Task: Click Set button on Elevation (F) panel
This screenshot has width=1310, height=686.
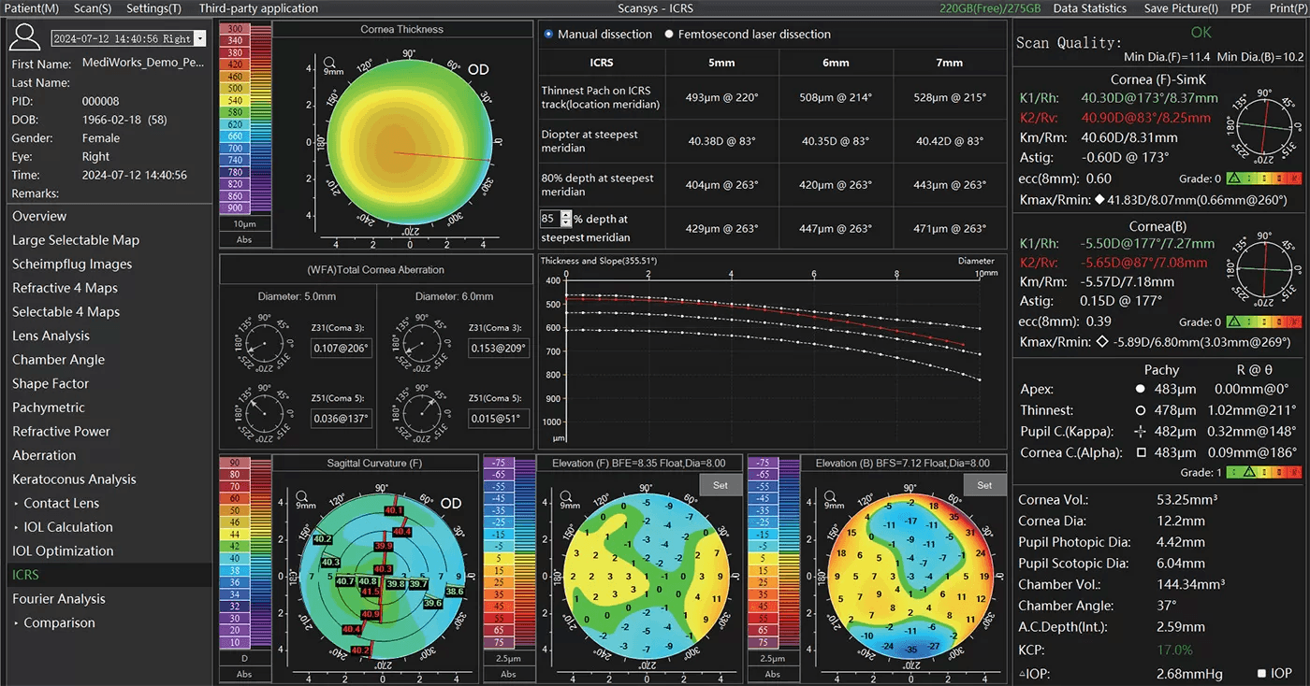Action: pos(720,485)
